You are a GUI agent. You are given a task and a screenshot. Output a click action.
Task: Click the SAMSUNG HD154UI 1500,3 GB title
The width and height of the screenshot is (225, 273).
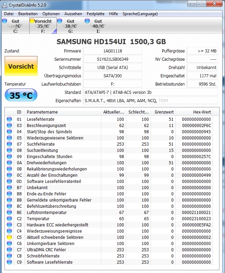pos(111,42)
